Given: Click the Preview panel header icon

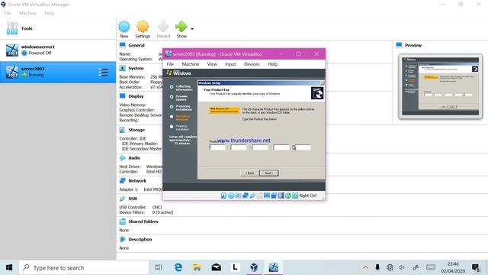Looking at the screenshot, I should coord(399,45).
